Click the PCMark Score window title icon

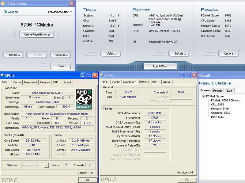tap(2, 3)
